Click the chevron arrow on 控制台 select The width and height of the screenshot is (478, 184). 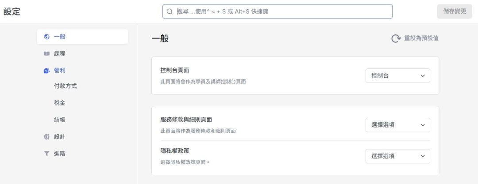(422, 75)
